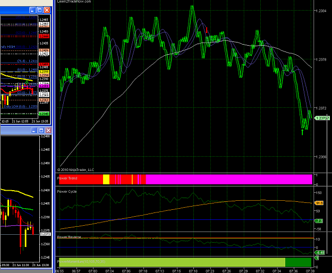The width and height of the screenshot is (332, 273).
Task: Click the orange 91.6 value marker
Action: 319,203
